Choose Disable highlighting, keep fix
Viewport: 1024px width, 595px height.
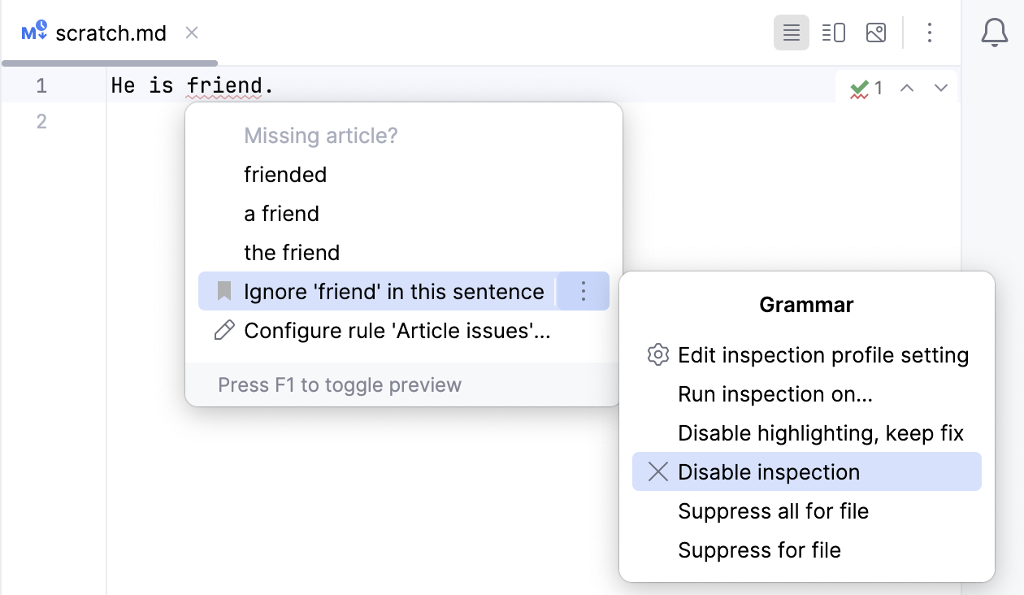[x=820, y=432]
